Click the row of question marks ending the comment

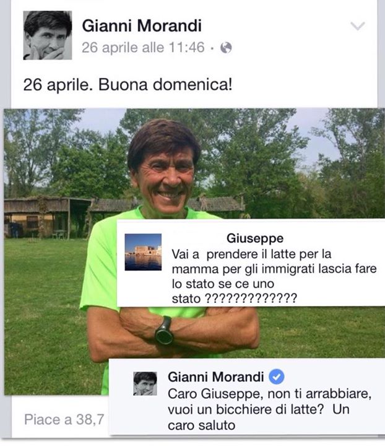251,299
